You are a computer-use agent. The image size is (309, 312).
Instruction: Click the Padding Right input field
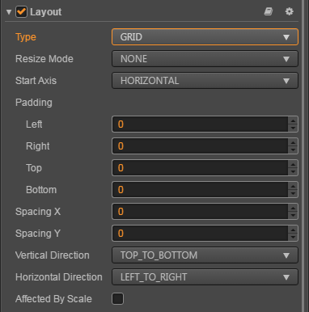pyautogui.click(x=200, y=146)
